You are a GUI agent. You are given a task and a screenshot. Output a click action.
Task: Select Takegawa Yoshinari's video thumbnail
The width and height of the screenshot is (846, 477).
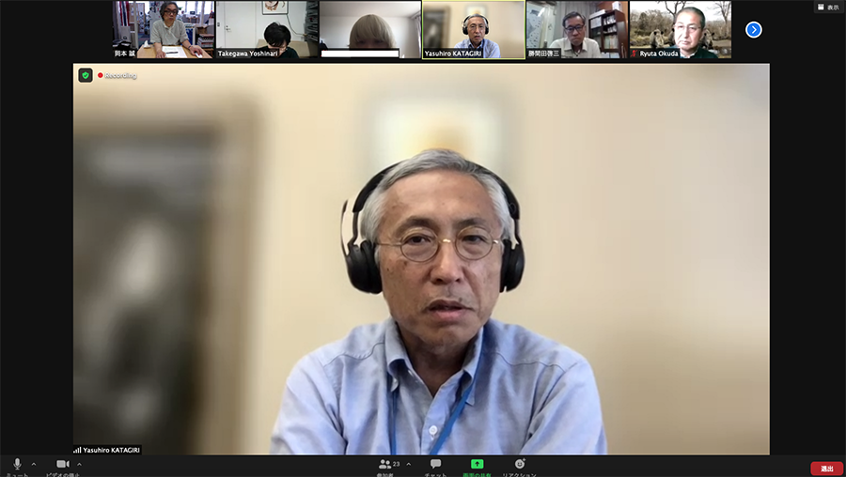point(266,29)
